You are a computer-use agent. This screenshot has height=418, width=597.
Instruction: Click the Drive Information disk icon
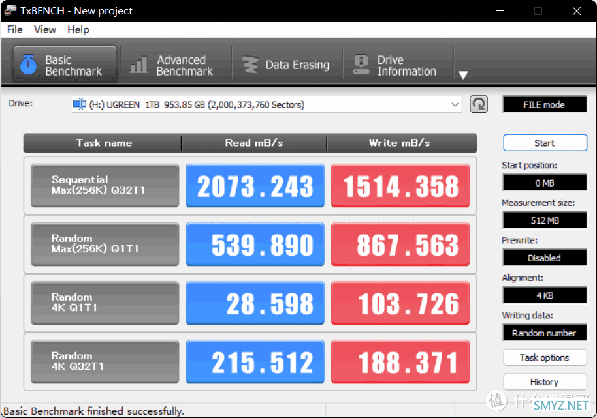click(361, 64)
